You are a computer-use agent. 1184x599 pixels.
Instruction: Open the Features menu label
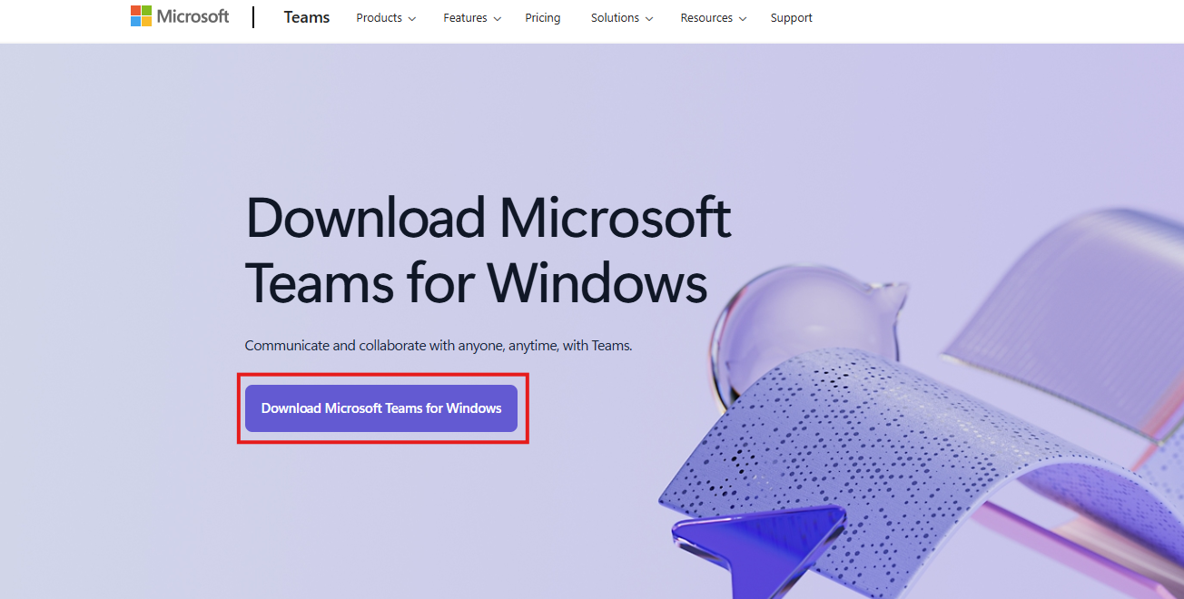[x=466, y=18]
